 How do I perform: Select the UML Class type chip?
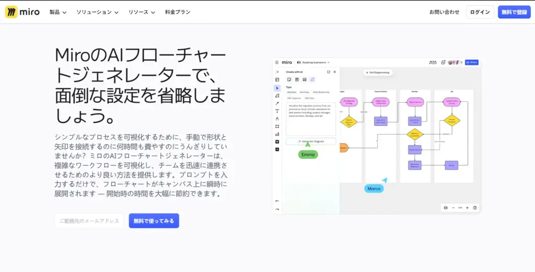tap(309, 98)
